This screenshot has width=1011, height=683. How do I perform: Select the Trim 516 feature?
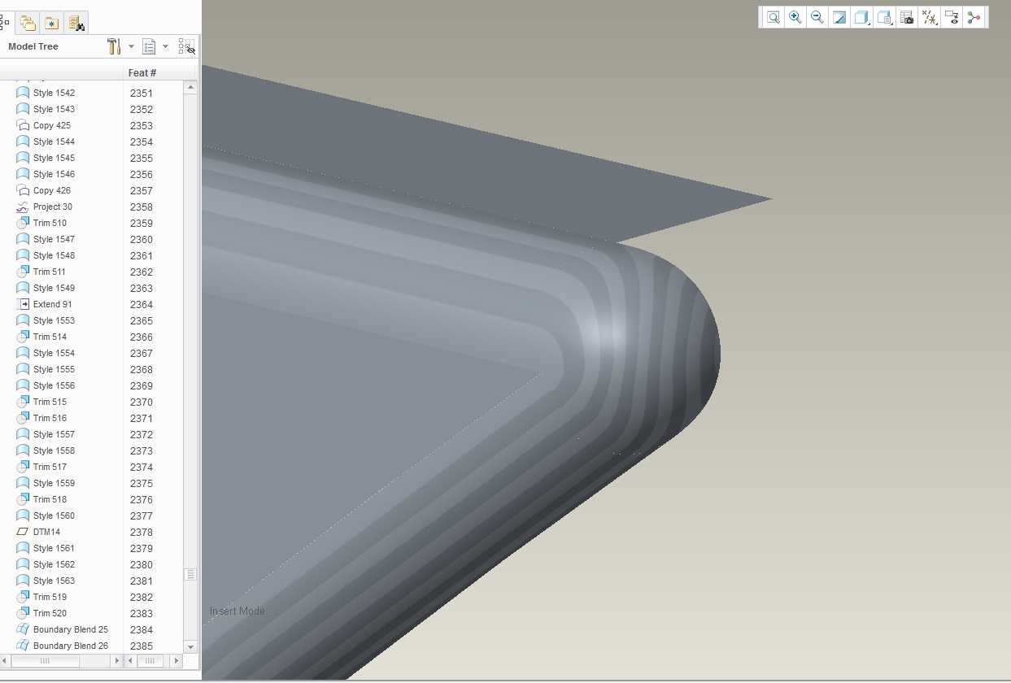(x=50, y=418)
